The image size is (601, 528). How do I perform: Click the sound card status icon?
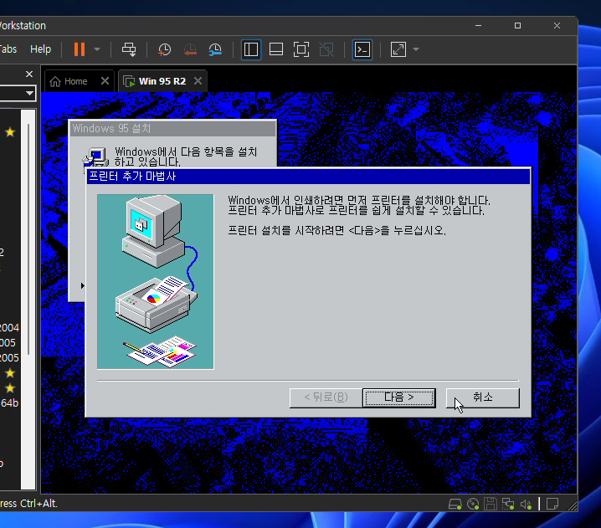(x=526, y=505)
